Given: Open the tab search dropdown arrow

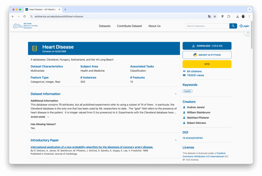Looking at the screenshot, I should click(249, 9).
